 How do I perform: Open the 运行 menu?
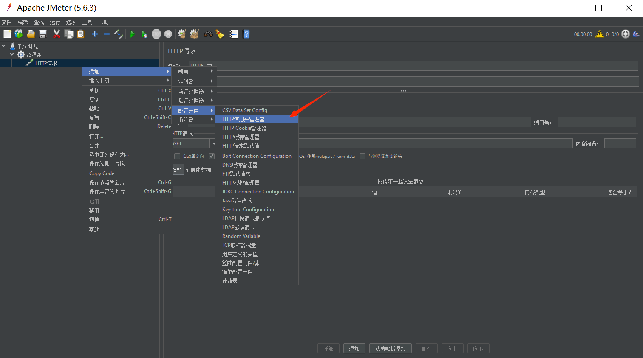point(55,22)
